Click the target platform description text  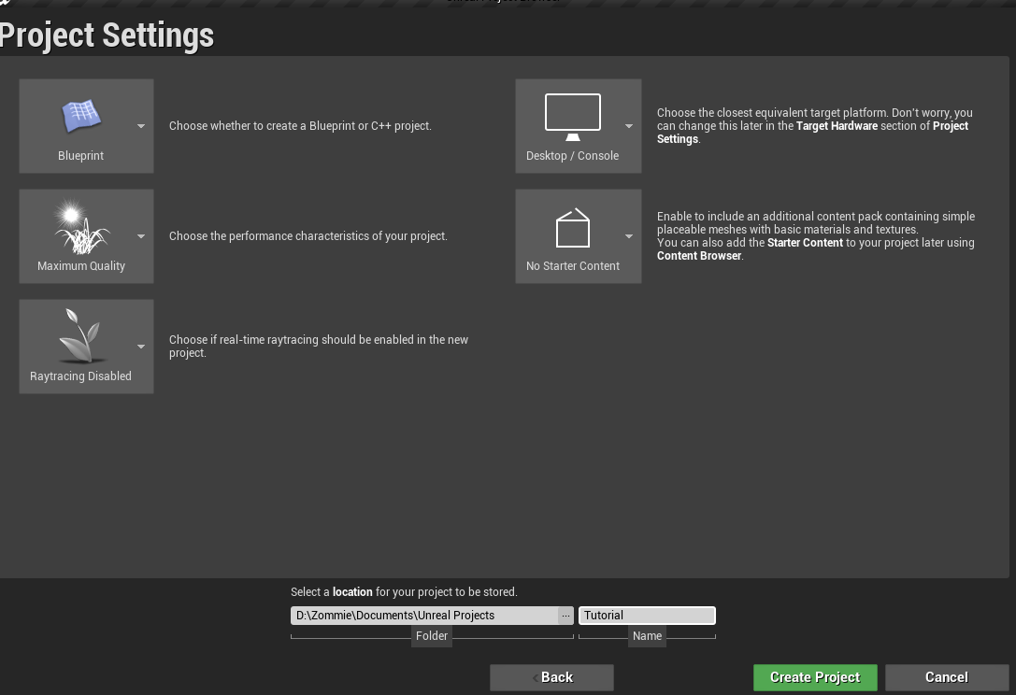coord(815,126)
